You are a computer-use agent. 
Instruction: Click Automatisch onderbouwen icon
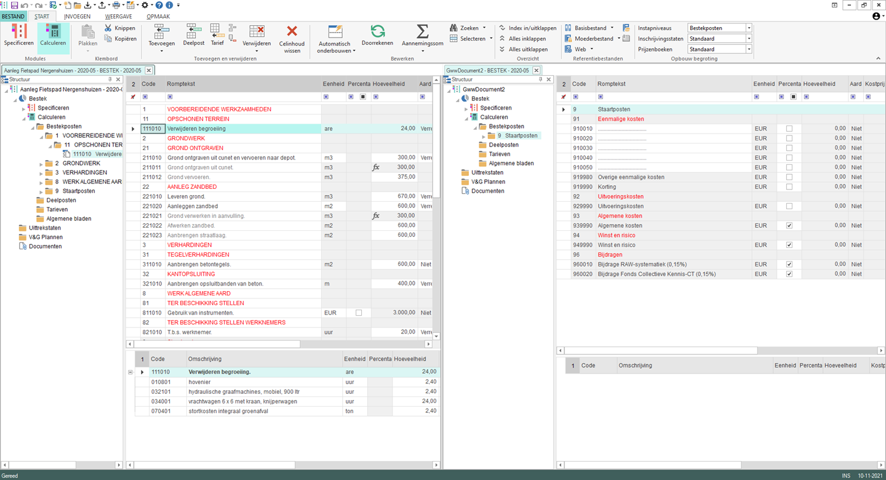point(335,31)
